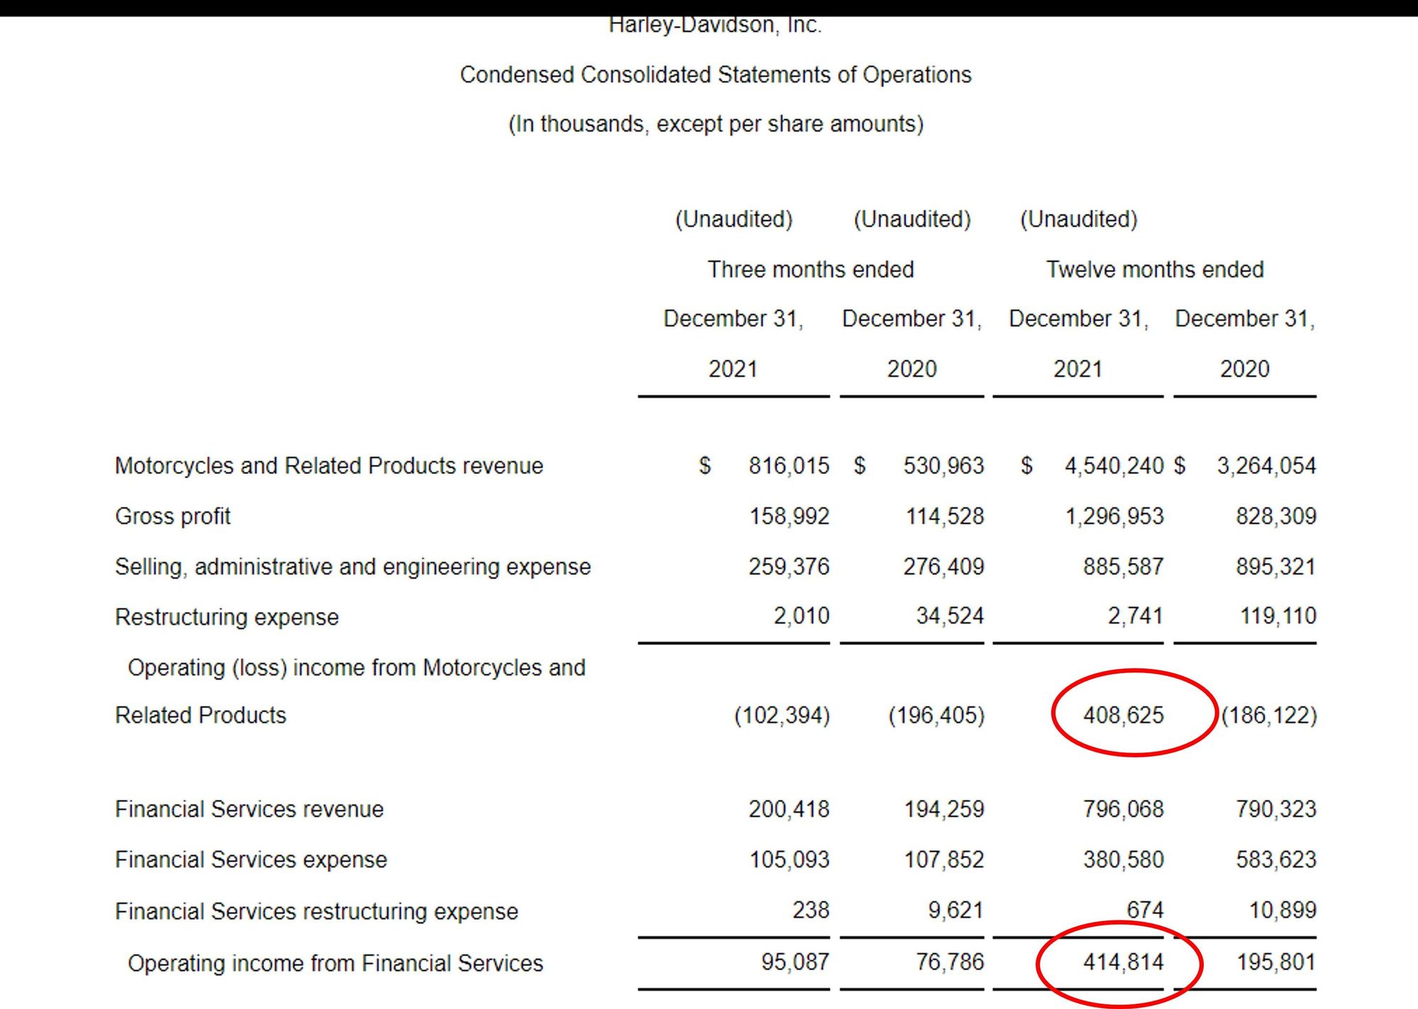Click 'Operating income from Financial Services' label
1418x1009 pixels.
[335, 964]
